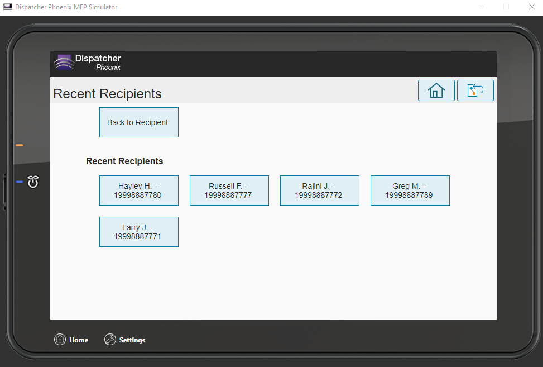This screenshot has width=543, height=367.
Task: Pick Rajini J. from recent recipients
Action: click(x=319, y=190)
